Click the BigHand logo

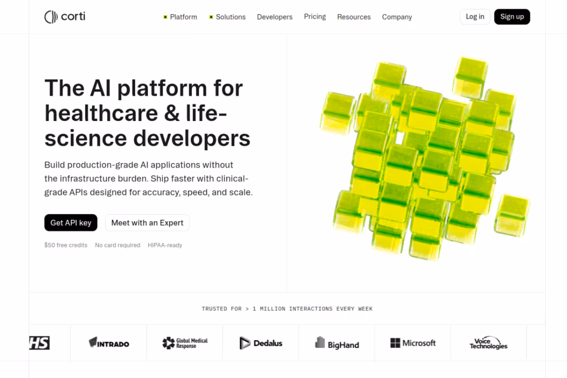point(337,343)
